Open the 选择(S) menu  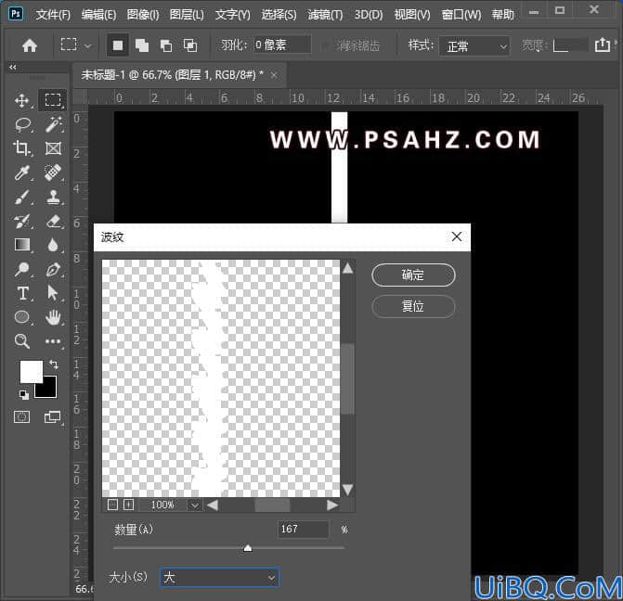tap(279, 15)
